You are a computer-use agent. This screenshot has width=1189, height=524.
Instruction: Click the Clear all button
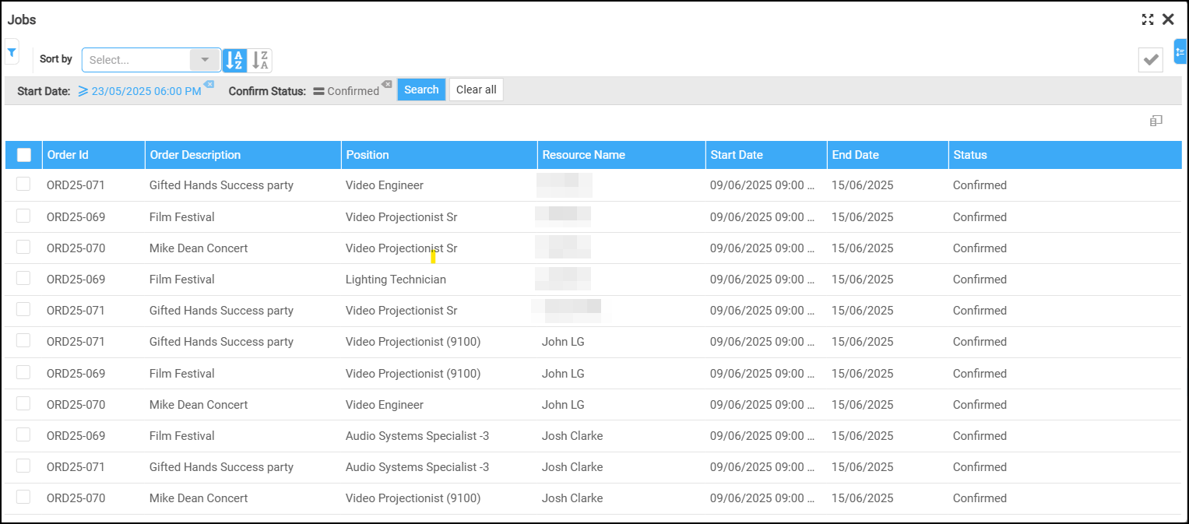tap(476, 90)
